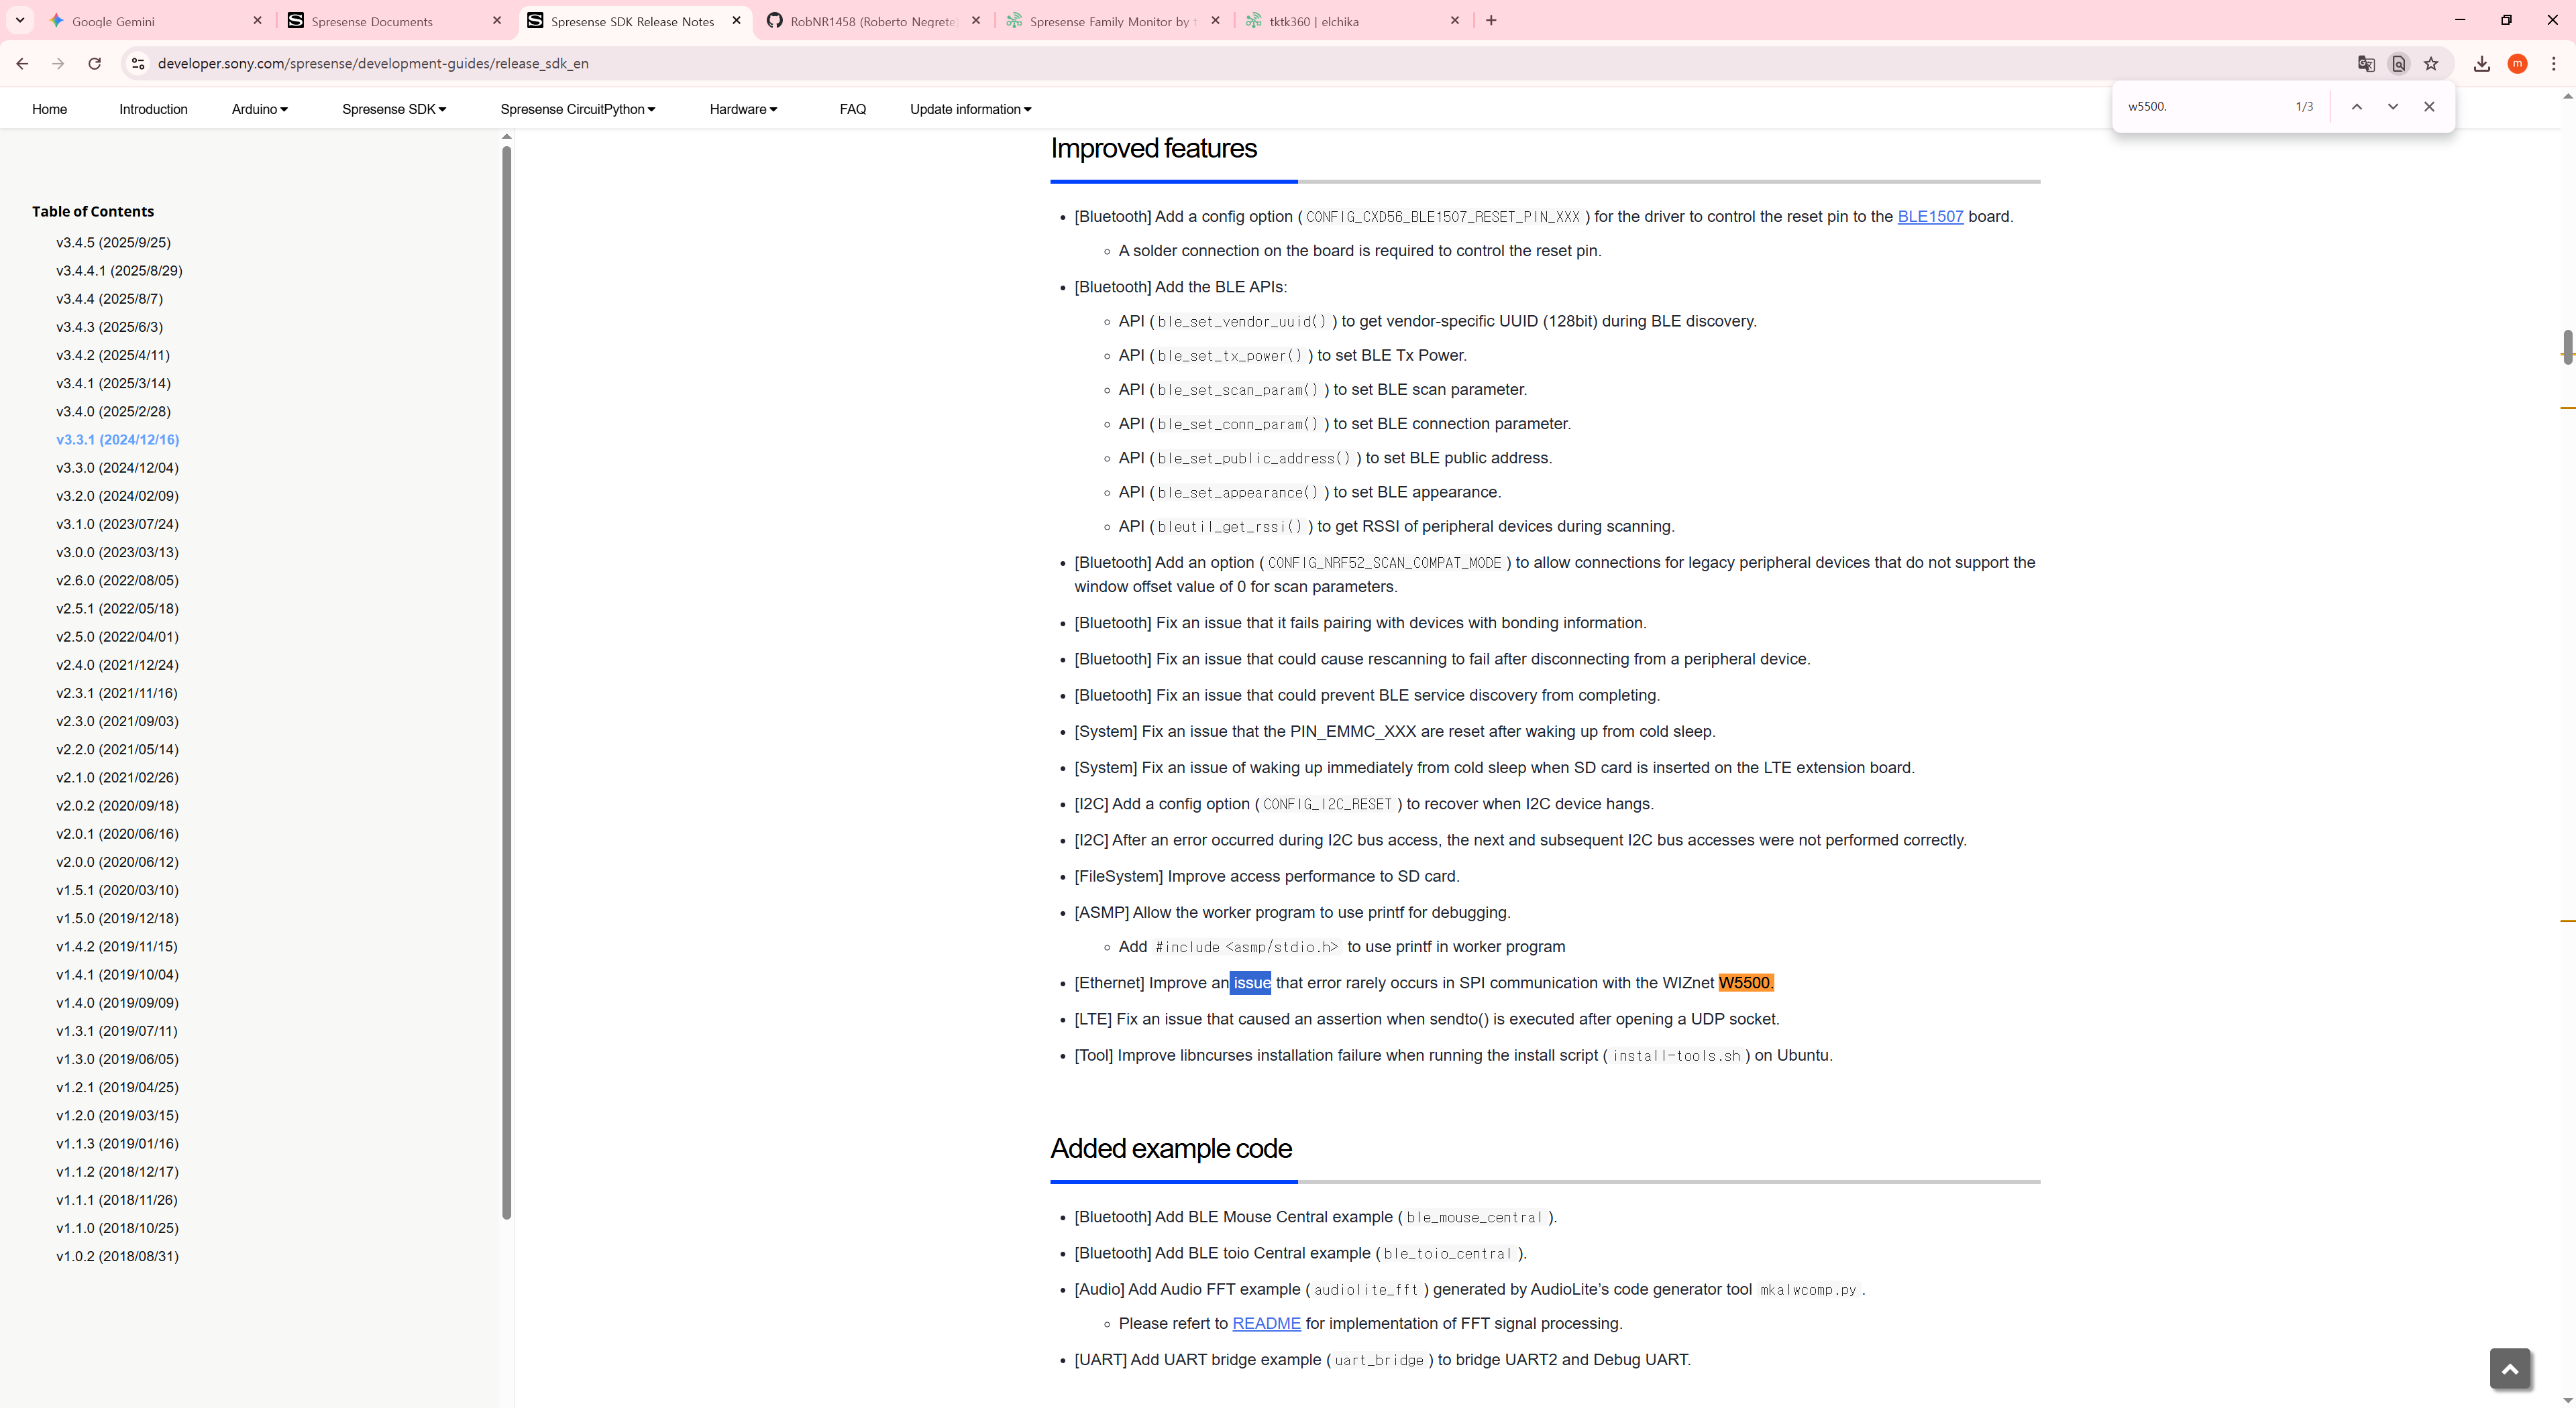Open the README link for FFT
The height and width of the screenshot is (1408, 2576).
[1266, 1323]
